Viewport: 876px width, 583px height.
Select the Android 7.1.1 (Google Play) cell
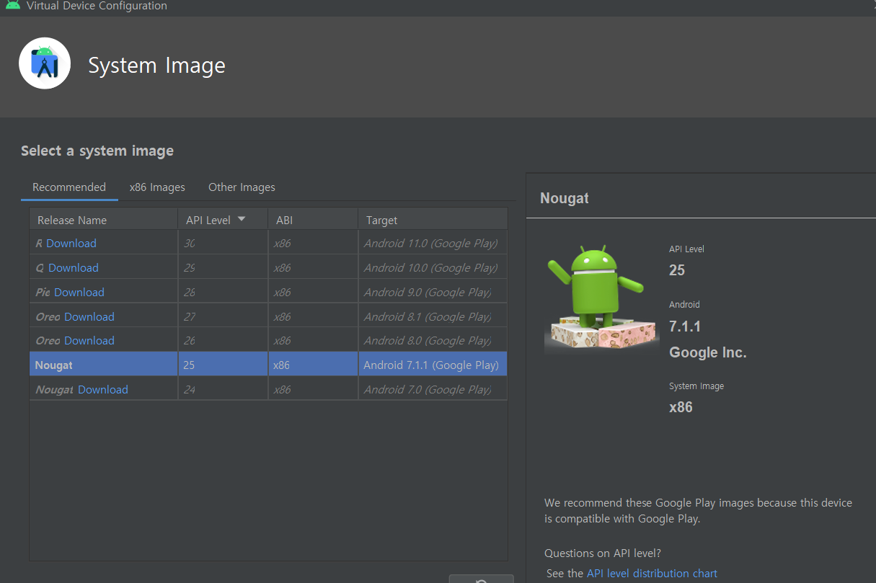tap(431, 365)
